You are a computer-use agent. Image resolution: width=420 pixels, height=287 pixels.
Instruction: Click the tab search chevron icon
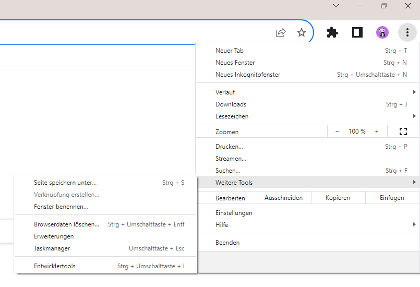336,6
